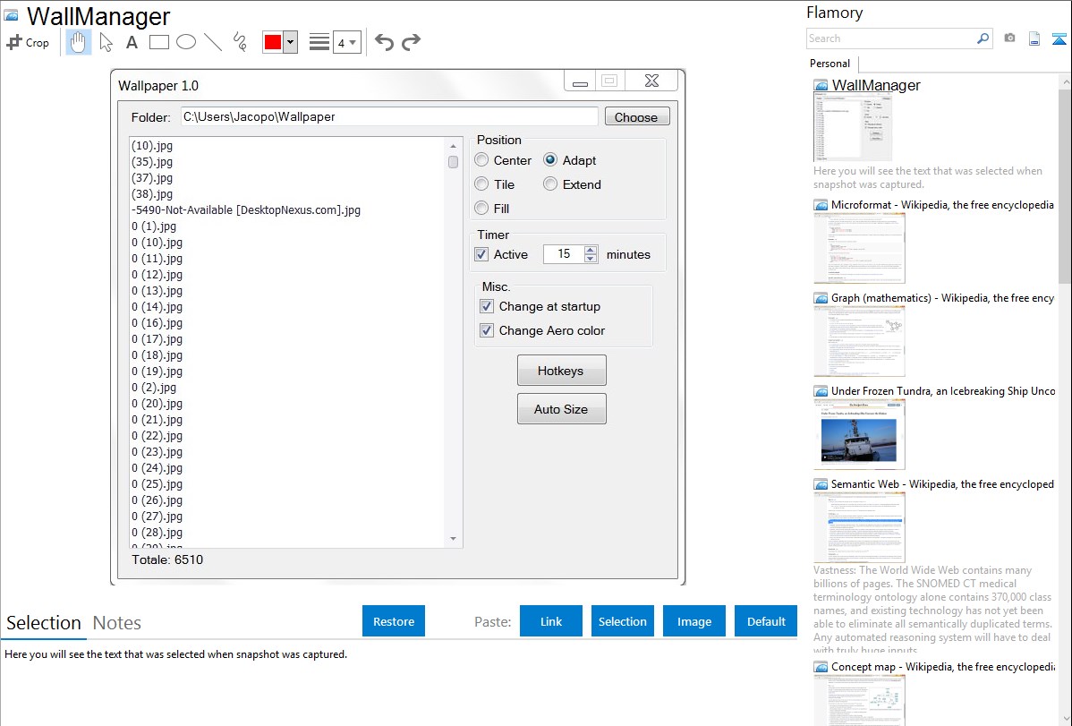This screenshot has height=726, width=1072.
Task: Open the color picker dropdown arrow
Action: (x=290, y=42)
